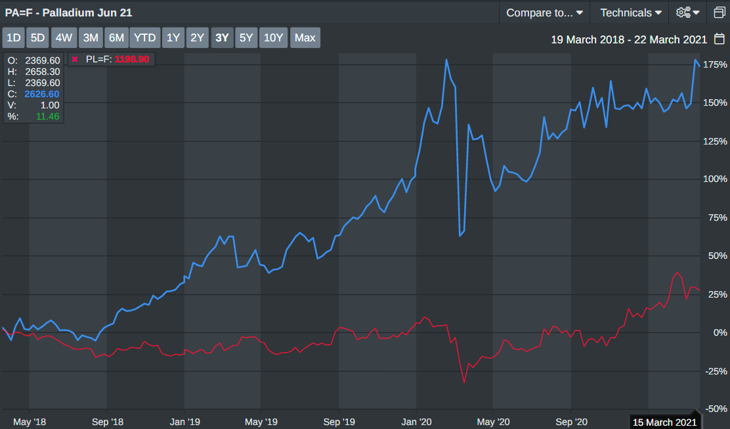The width and height of the screenshot is (730, 429).
Task: Click the May '18 axis label
Action: click(30, 422)
